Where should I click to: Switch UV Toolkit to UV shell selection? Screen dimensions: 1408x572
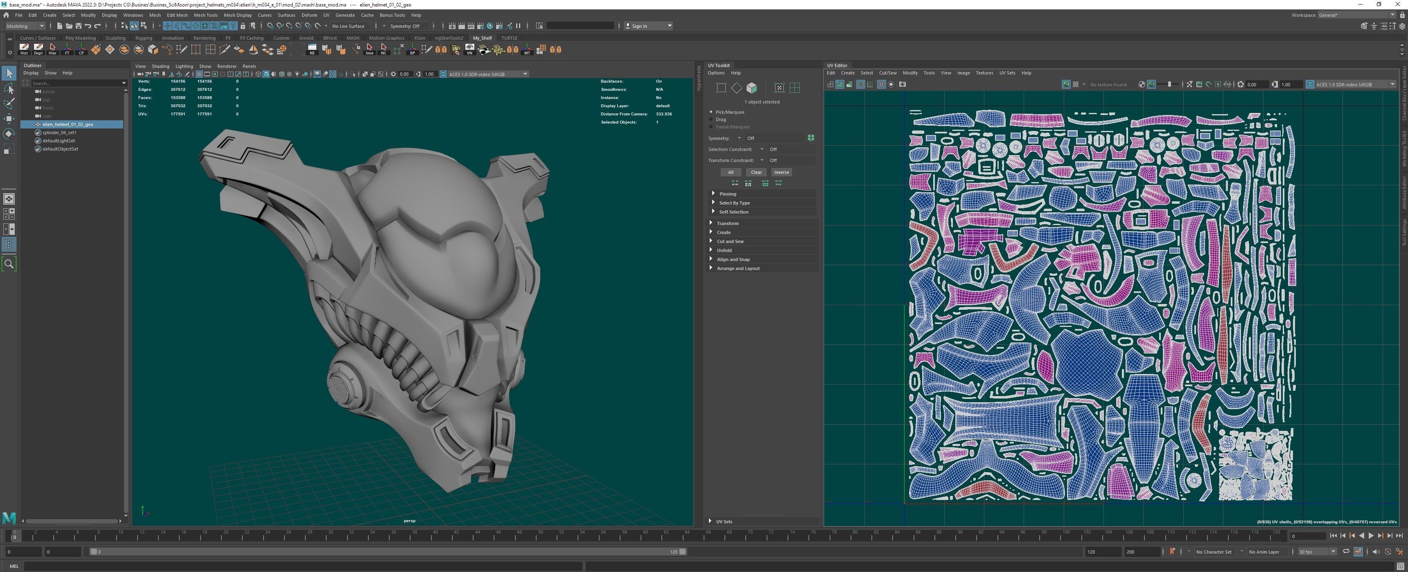pyautogui.click(x=794, y=88)
